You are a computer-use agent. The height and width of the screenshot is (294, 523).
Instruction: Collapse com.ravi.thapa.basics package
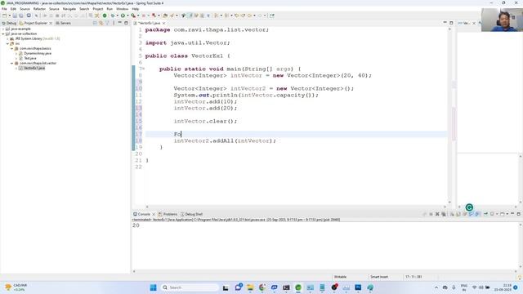tap(12, 48)
